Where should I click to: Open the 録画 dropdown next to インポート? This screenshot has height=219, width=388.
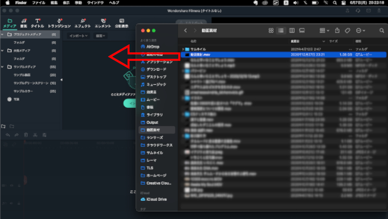tap(100, 36)
